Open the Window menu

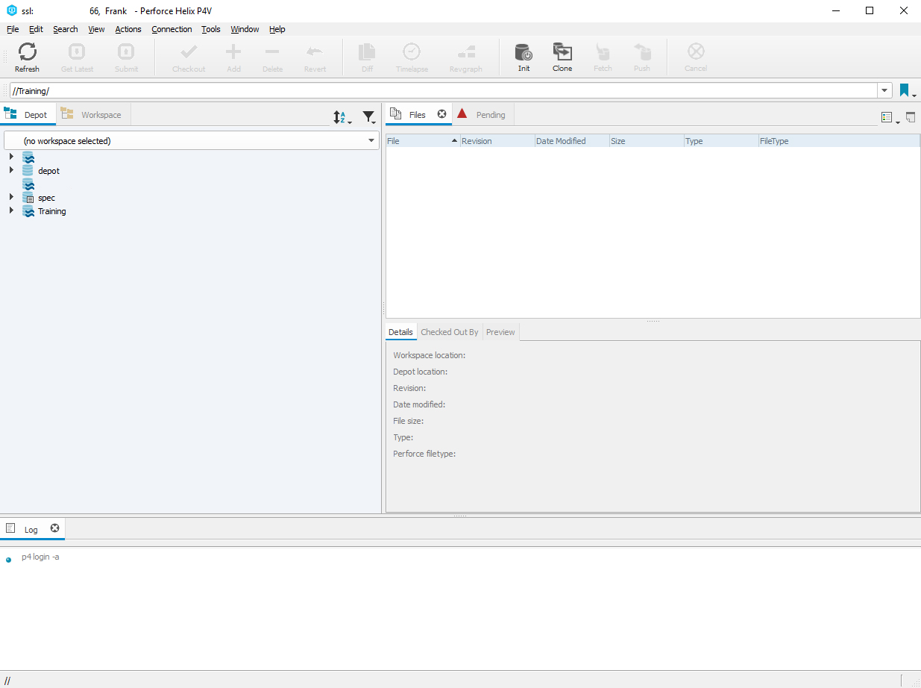[245, 29]
